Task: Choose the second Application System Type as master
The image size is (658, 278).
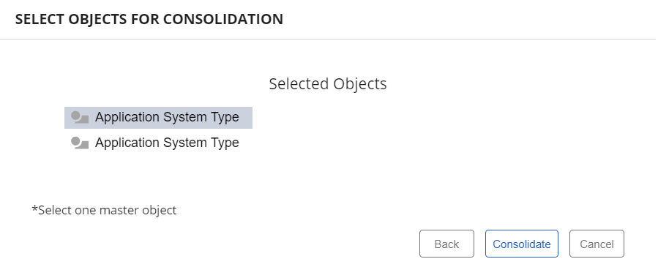Action: pyautogui.click(x=158, y=143)
